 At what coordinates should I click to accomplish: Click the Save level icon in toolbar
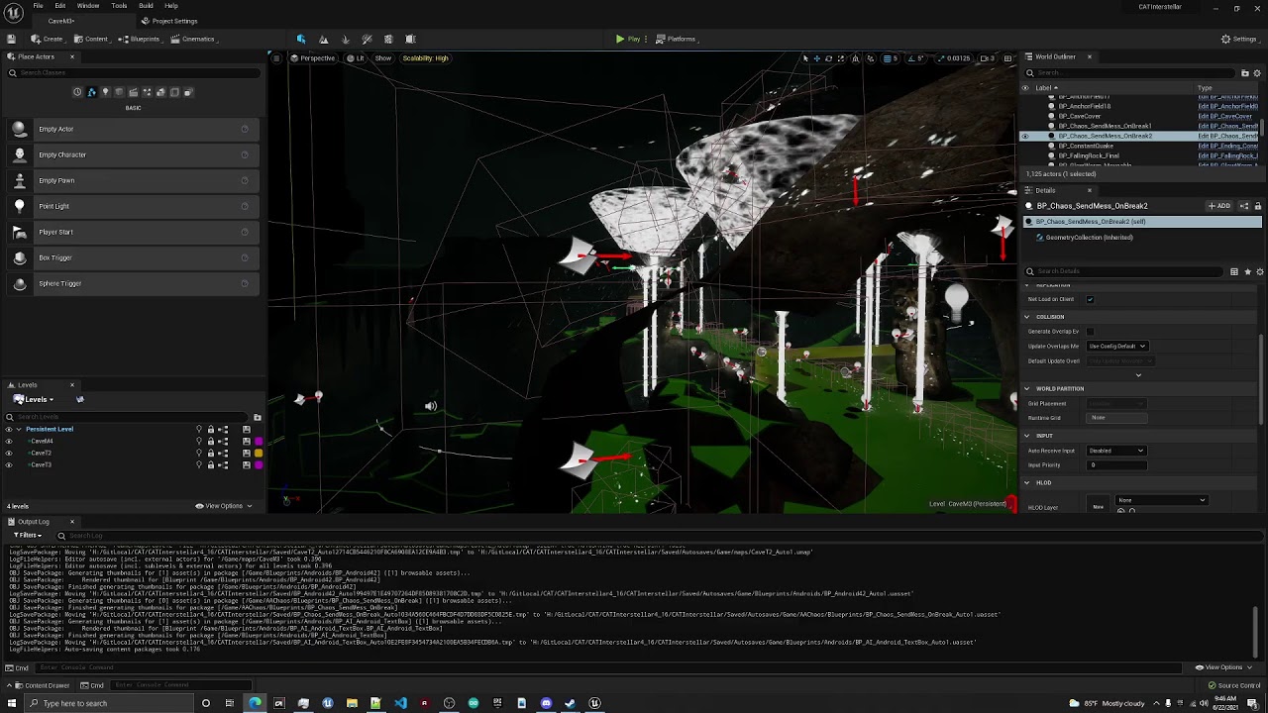(11, 39)
